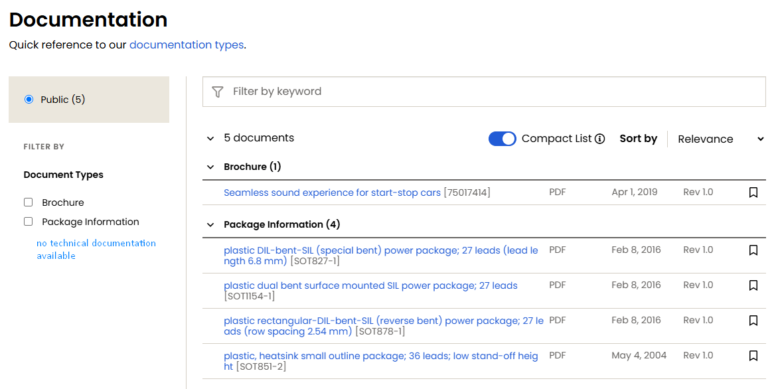Select the Public (5) radio button
Viewport: 778px width, 389px height.
click(x=29, y=100)
